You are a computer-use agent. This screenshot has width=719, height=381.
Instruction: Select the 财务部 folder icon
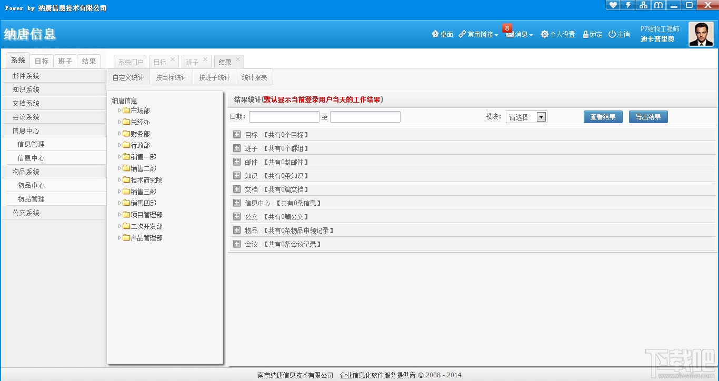click(x=126, y=134)
